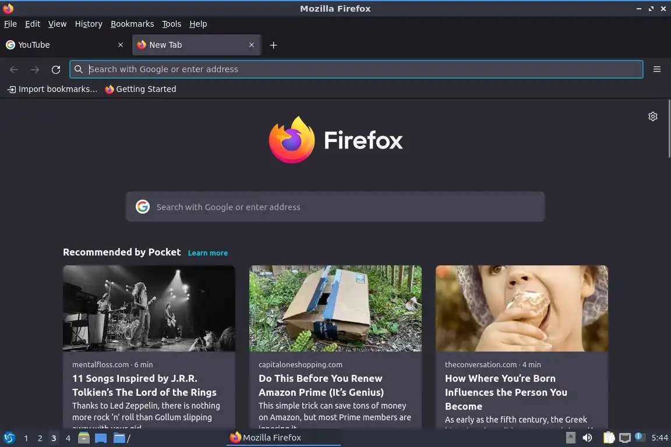The image size is (671, 447).
Task: Open the taskbar application menu launcher
Action: click(x=9, y=438)
